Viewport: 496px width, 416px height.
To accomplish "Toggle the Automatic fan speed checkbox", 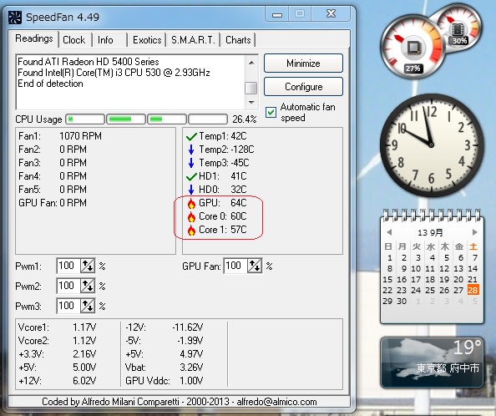I will pyautogui.click(x=271, y=112).
